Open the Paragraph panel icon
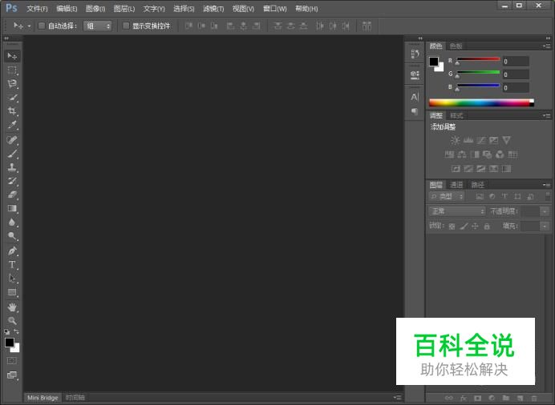Screen dimensions: 555x405 (415, 111)
